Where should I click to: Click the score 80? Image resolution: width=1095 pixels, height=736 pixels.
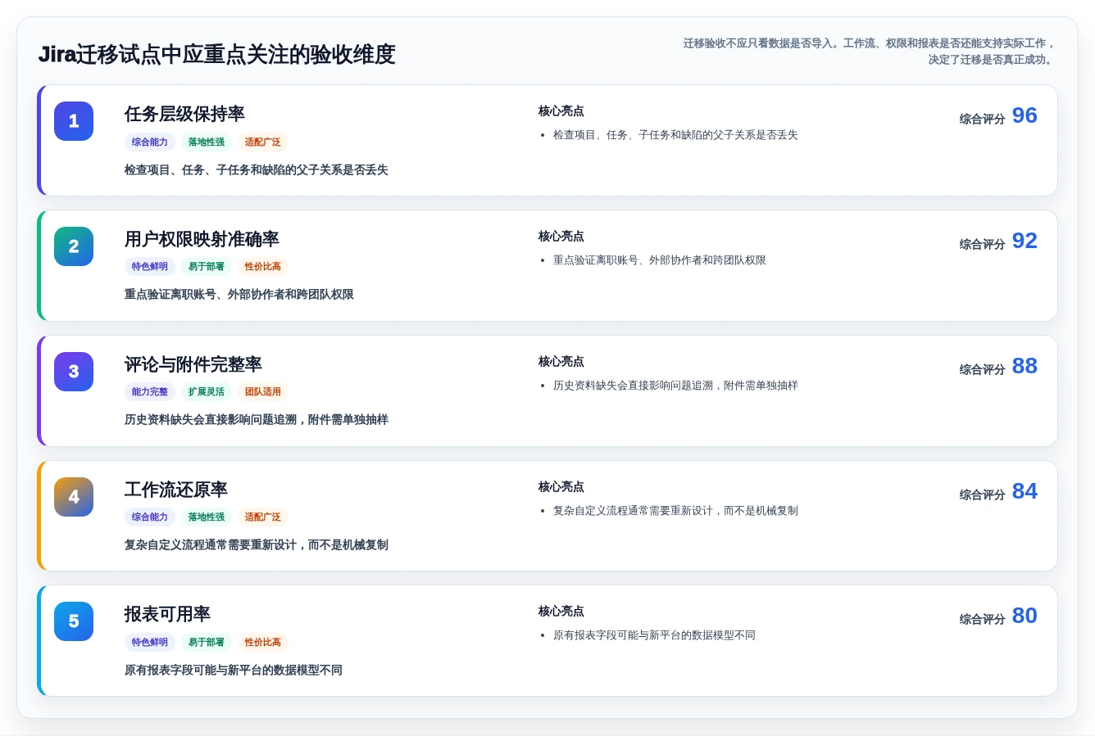[x=1025, y=616]
